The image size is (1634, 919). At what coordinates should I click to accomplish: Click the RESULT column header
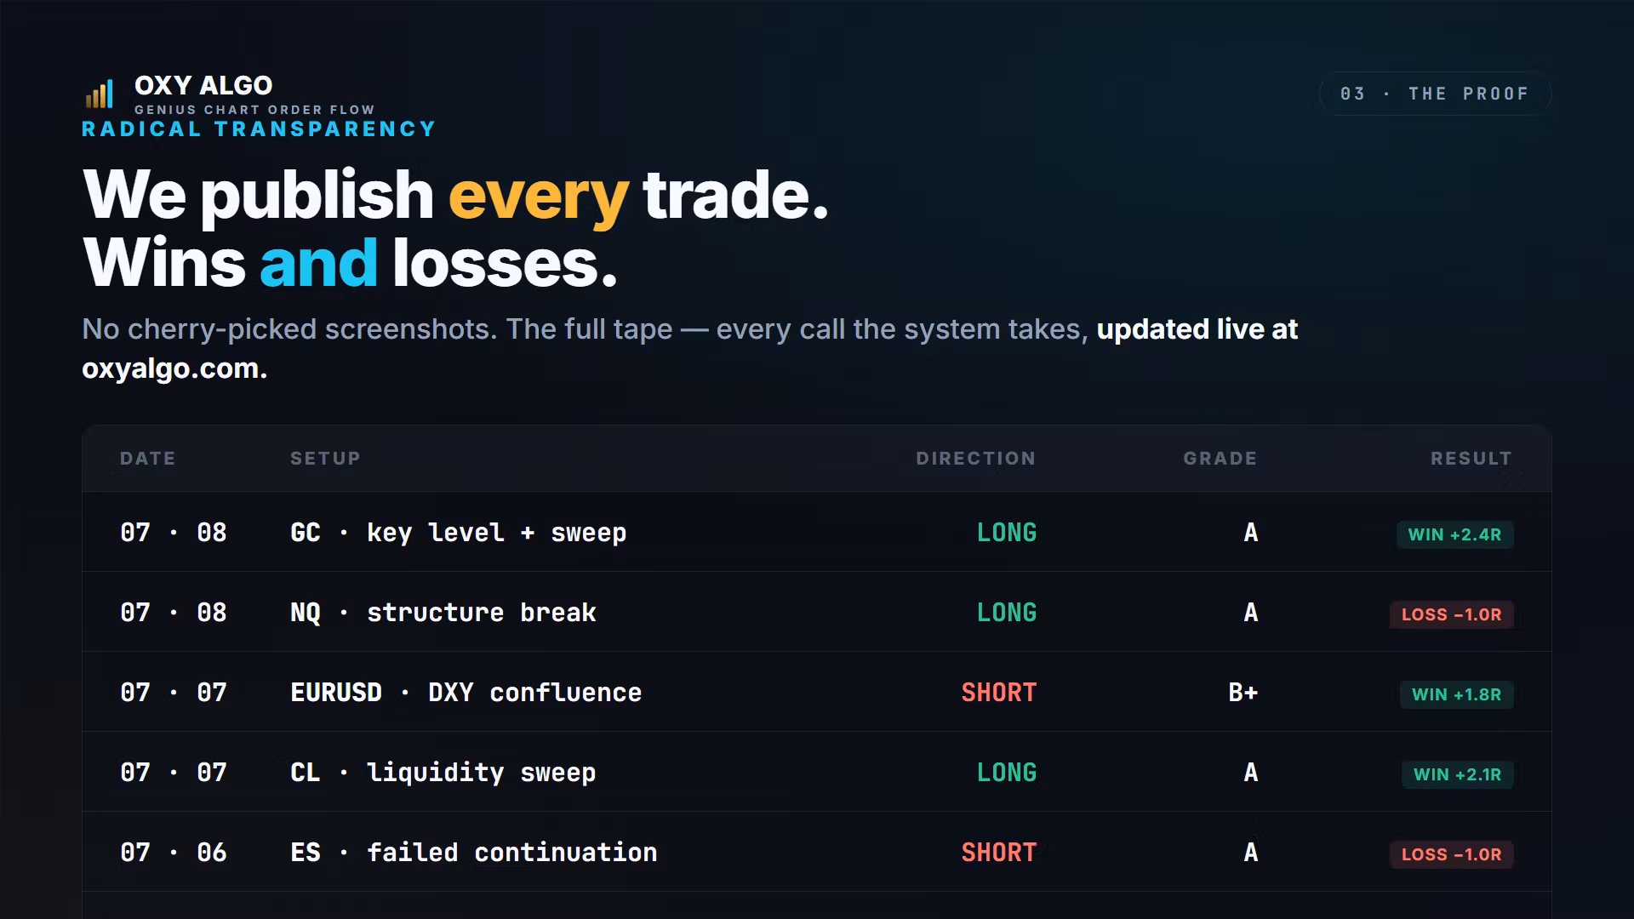tap(1471, 459)
